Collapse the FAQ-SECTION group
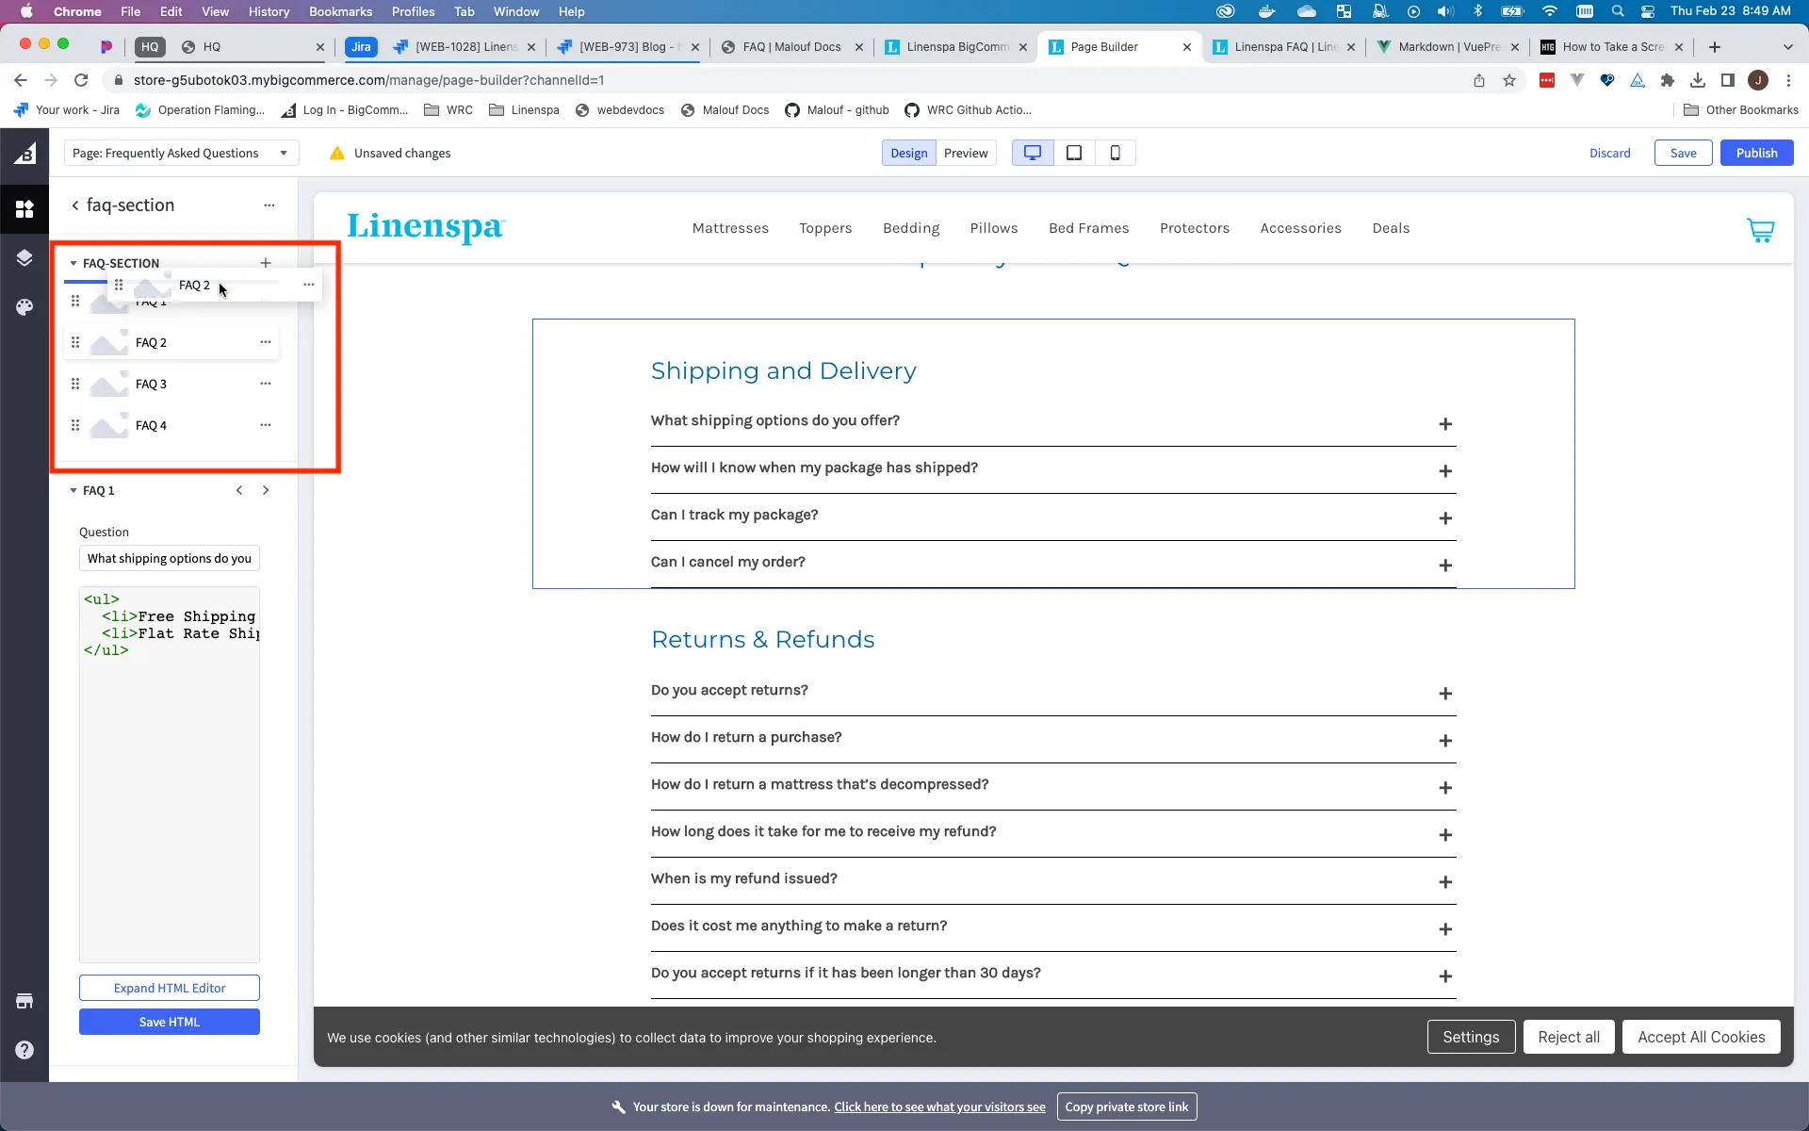Image resolution: width=1809 pixels, height=1131 pixels. point(73,263)
